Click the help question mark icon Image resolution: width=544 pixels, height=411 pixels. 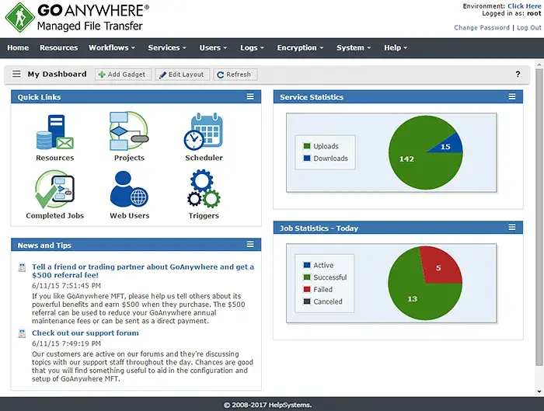pyautogui.click(x=518, y=75)
